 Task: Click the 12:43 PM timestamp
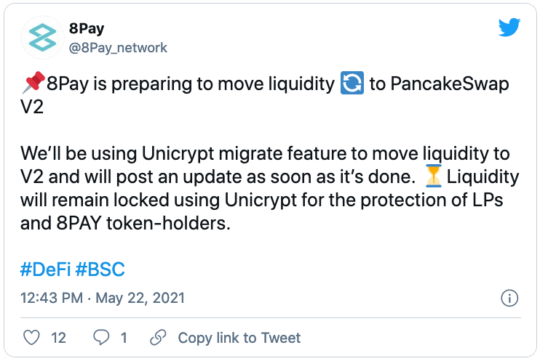coord(52,298)
